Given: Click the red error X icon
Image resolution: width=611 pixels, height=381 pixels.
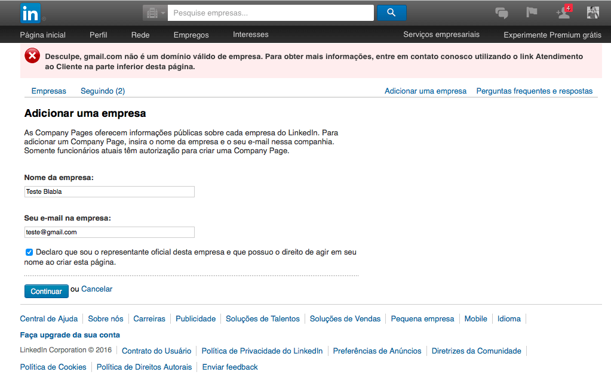Looking at the screenshot, I should coord(32,56).
